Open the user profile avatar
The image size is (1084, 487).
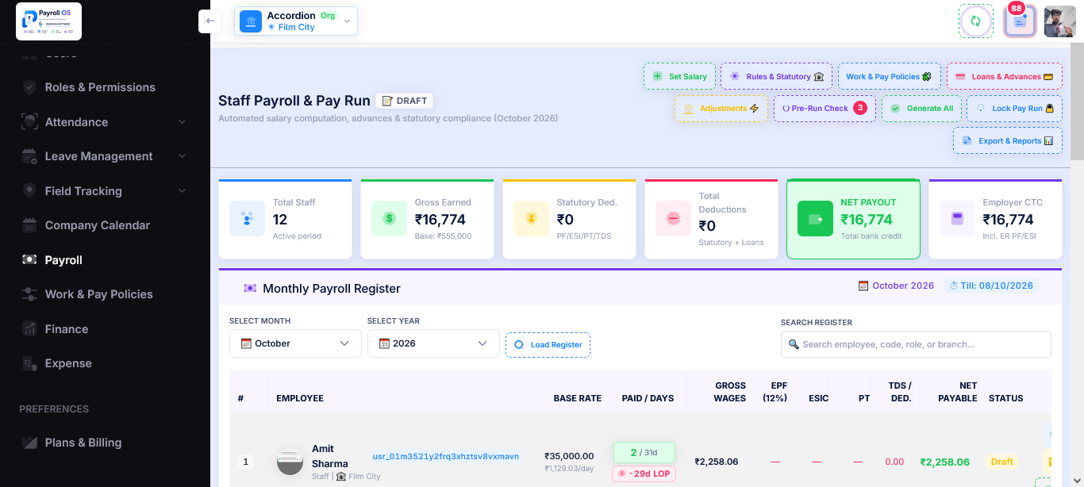1059,21
